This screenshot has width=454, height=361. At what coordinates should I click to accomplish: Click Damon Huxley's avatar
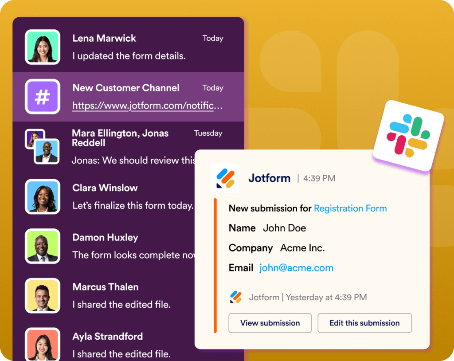tap(43, 246)
